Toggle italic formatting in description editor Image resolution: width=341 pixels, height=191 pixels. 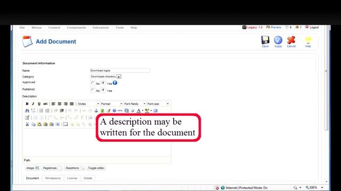coord(33,104)
